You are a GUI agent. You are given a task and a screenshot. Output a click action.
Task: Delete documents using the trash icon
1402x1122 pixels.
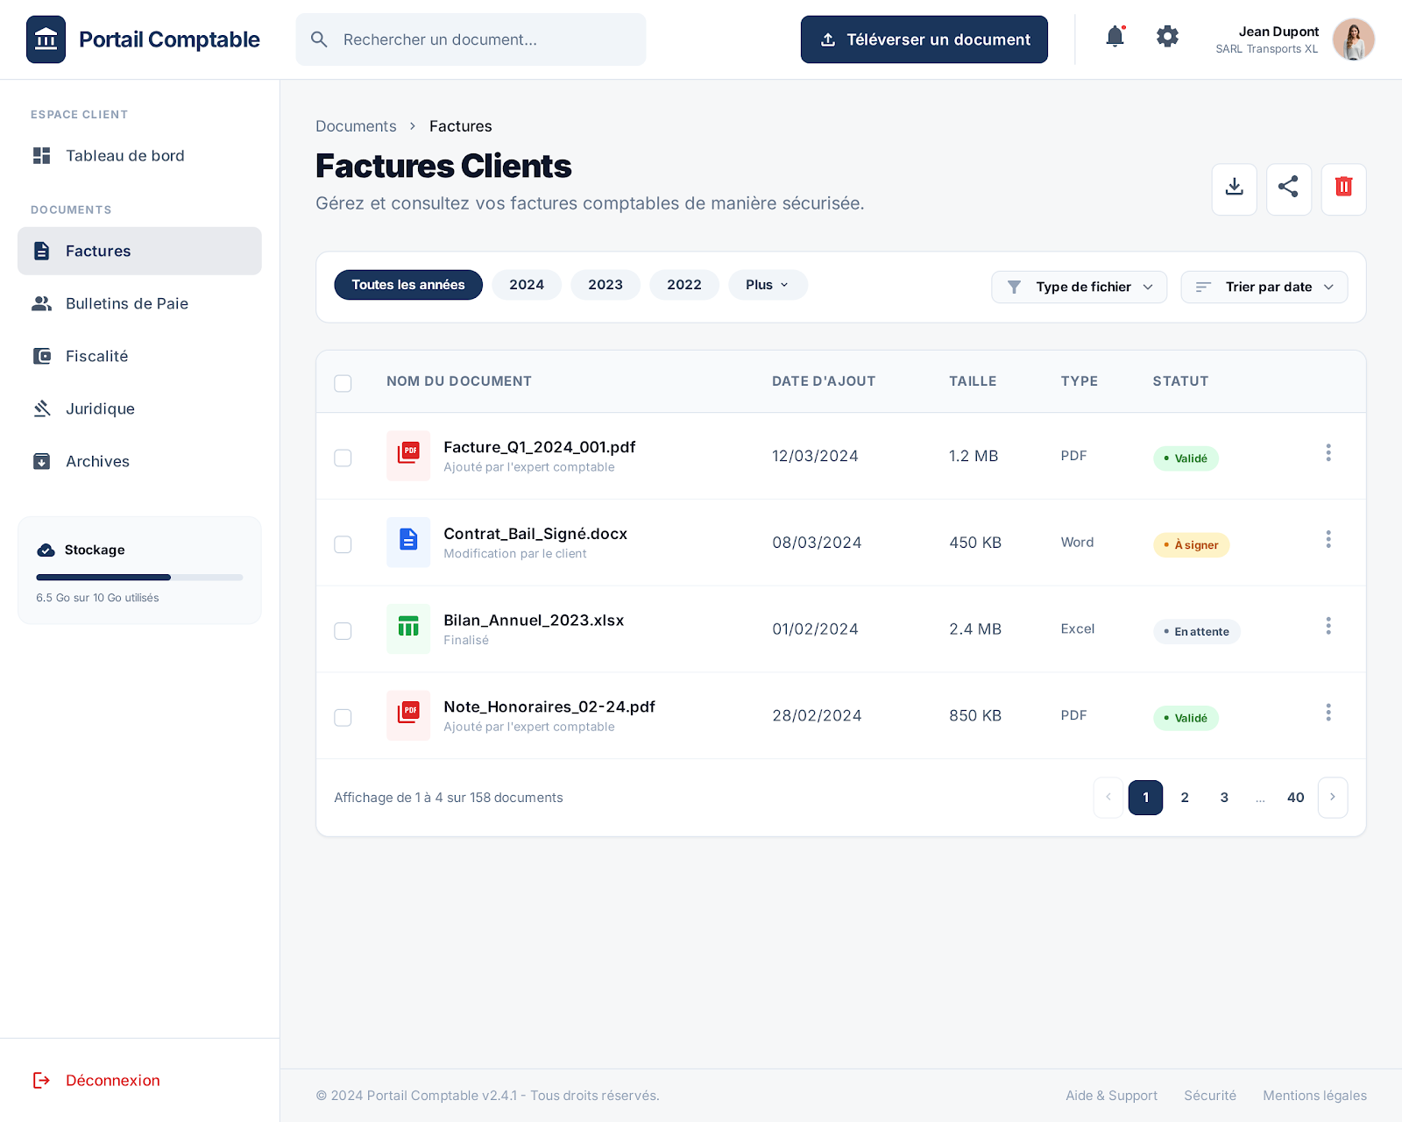point(1343,188)
